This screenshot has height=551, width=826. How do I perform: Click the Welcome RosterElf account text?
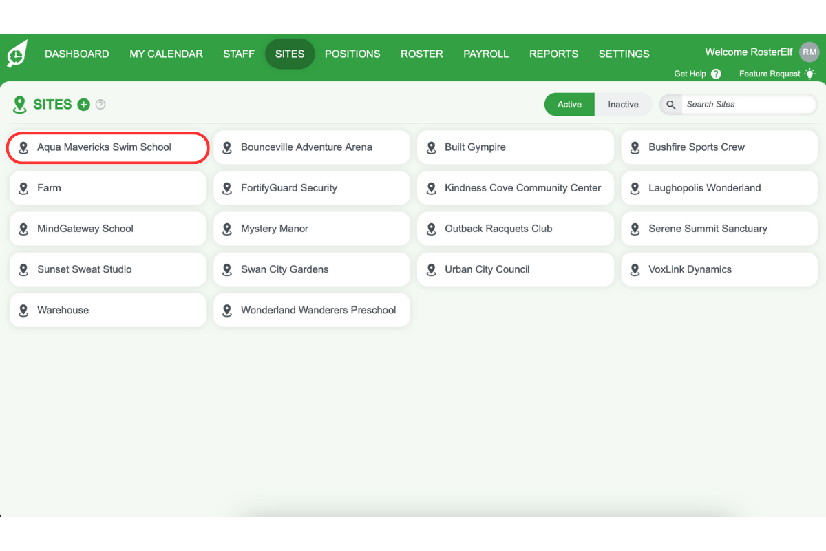point(748,52)
